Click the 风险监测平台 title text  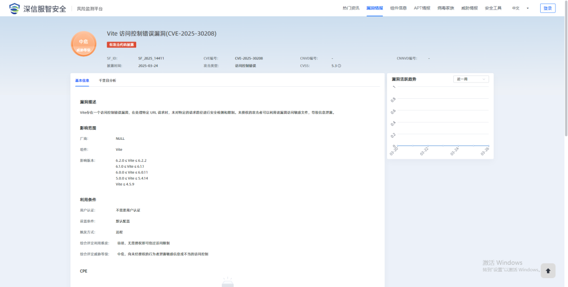[90, 9]
